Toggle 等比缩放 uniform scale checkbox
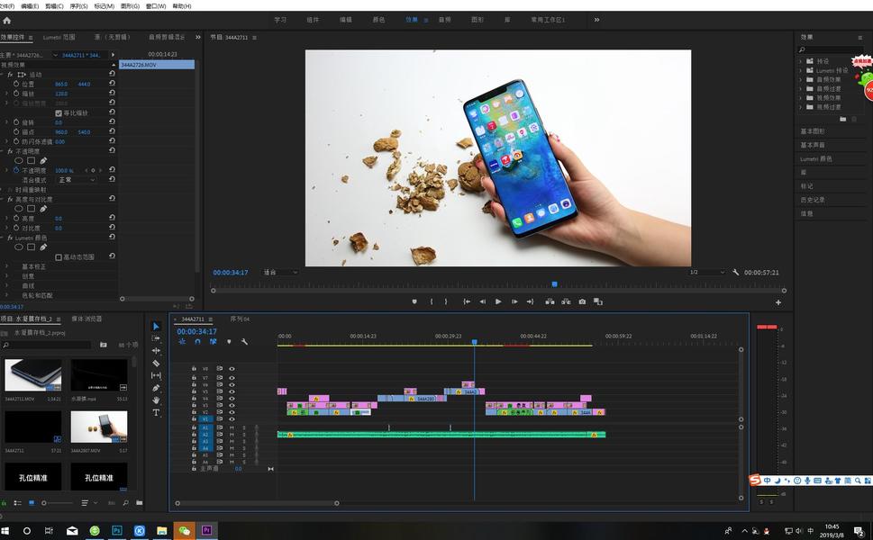873x540 pixels. (x=59, y=112)
